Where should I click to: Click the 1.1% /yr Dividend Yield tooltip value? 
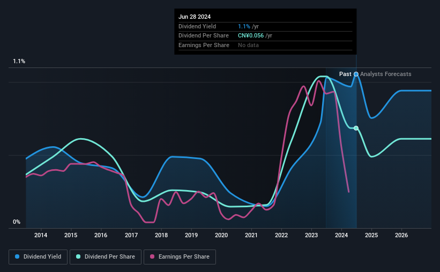[x=248, y=26]
